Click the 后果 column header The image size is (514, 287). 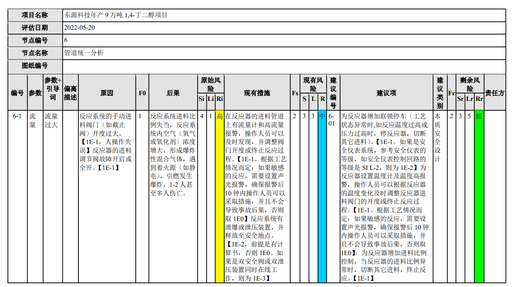tap(173, 92)
